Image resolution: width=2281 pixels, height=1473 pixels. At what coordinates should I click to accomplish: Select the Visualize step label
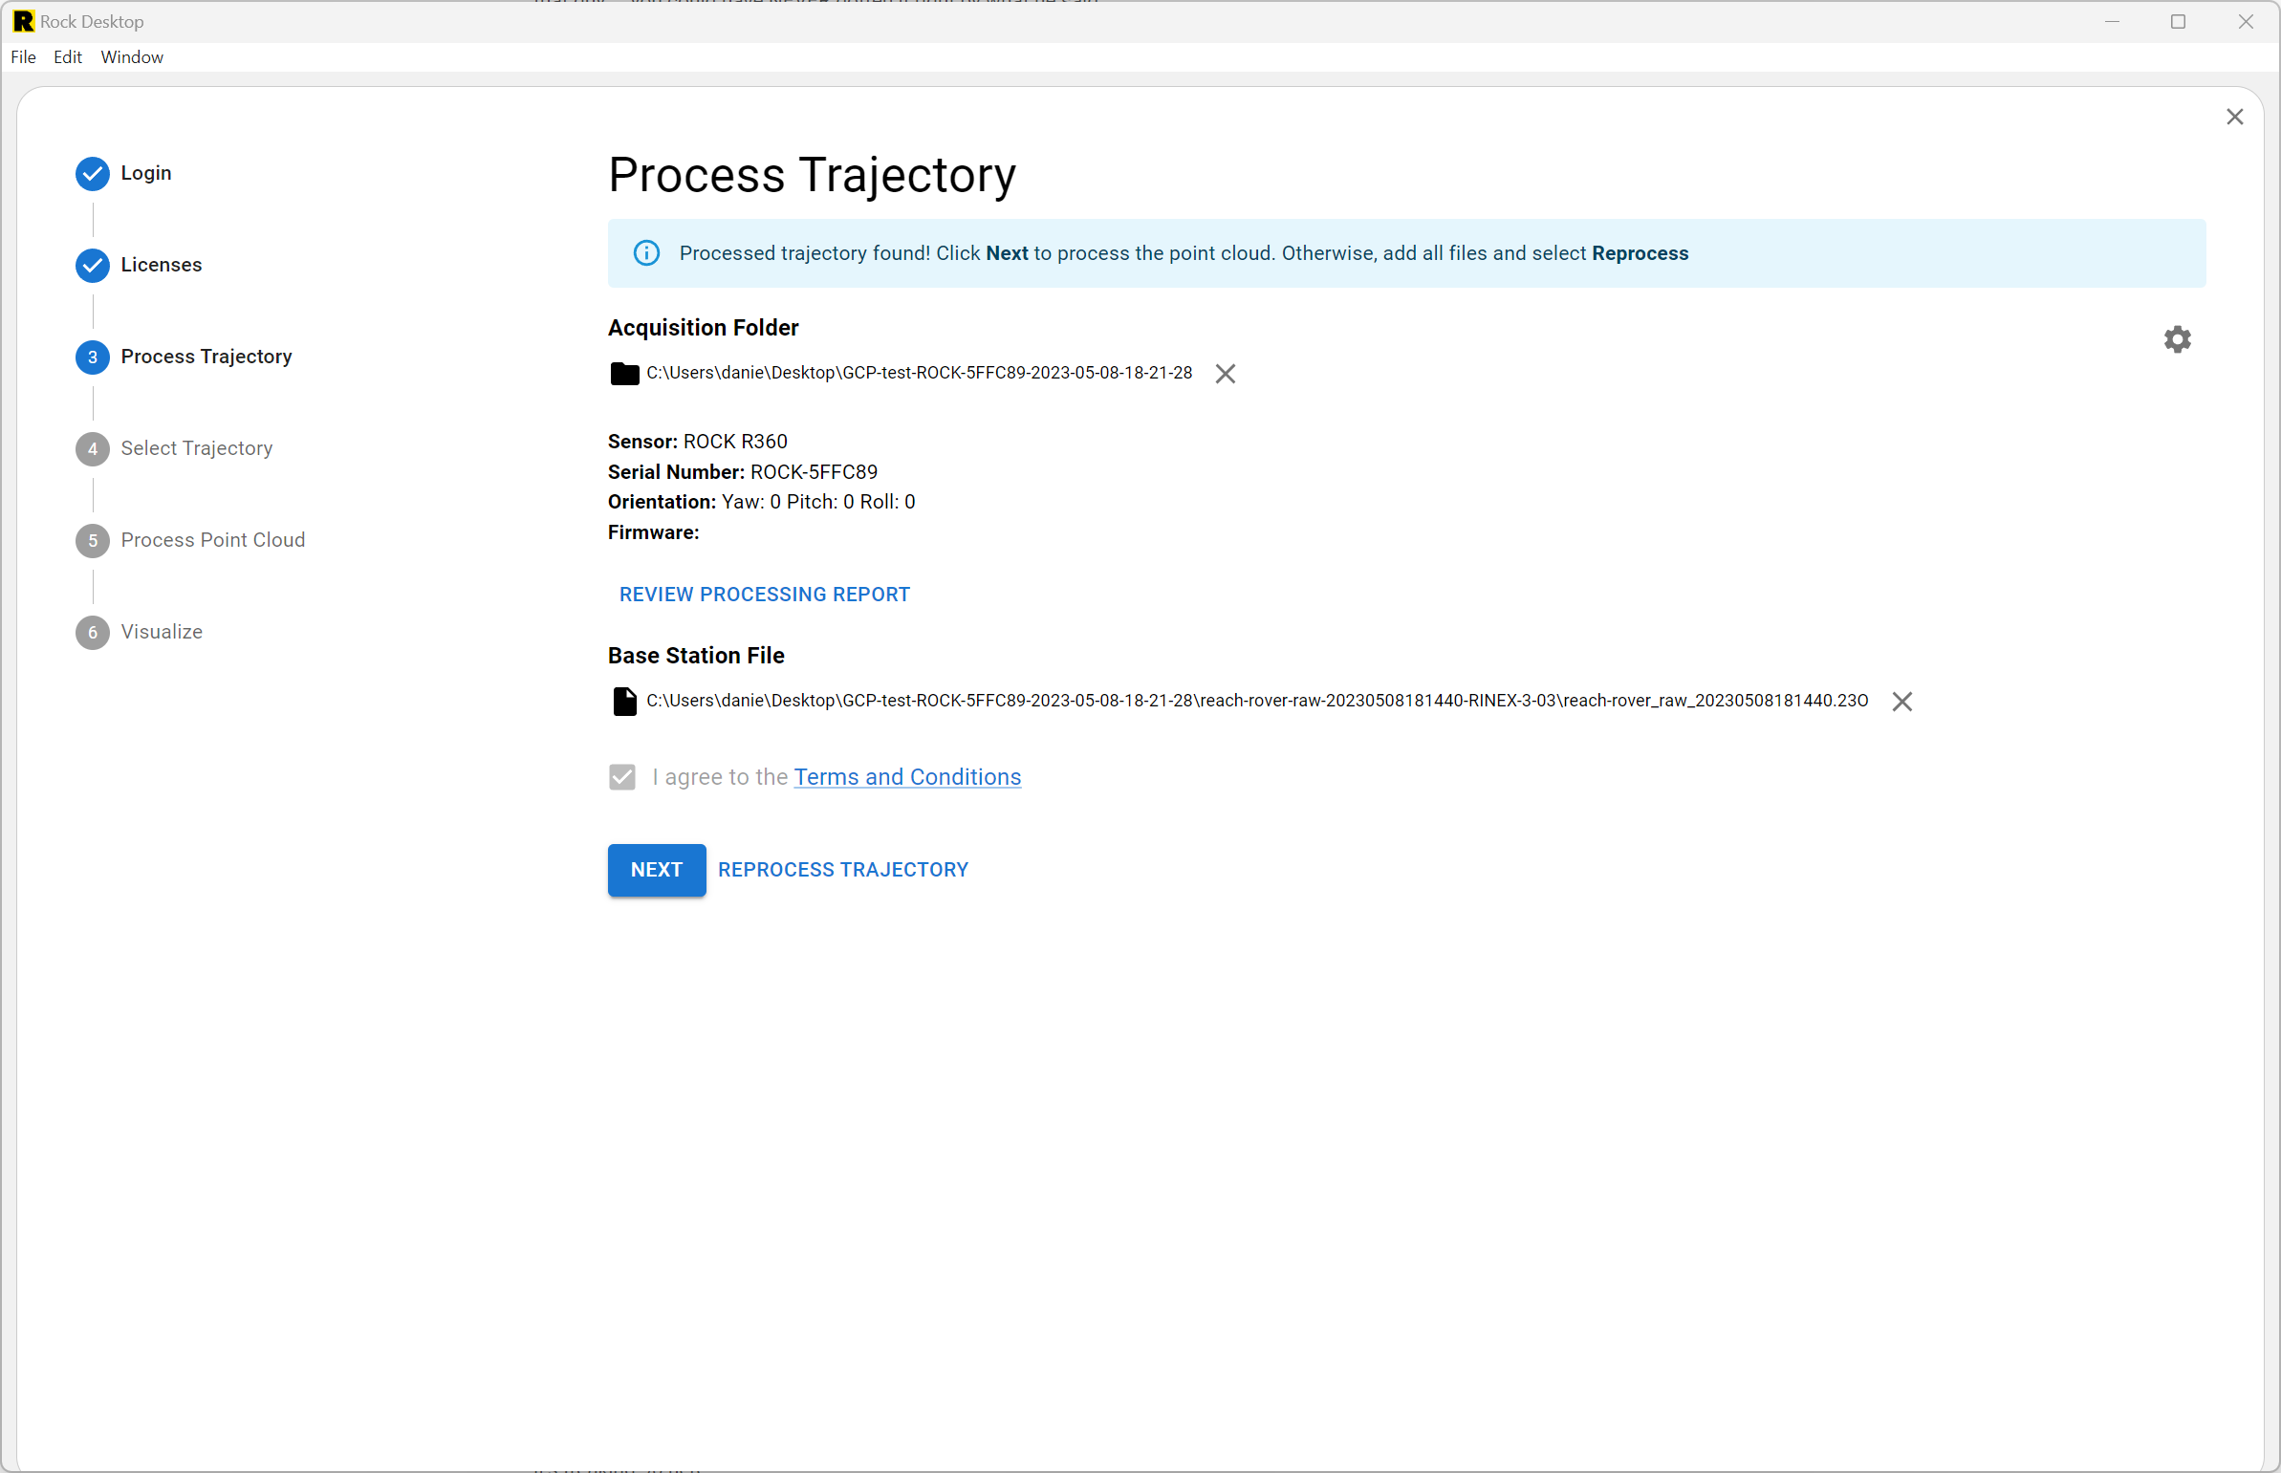click(x=162, y=632)
